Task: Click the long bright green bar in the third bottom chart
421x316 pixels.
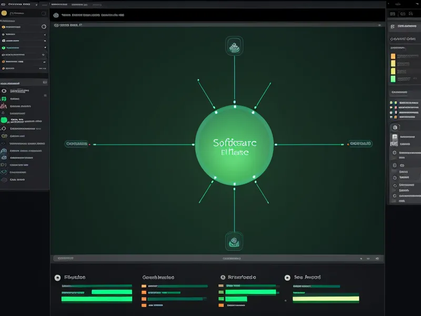Action: (250, 292)
